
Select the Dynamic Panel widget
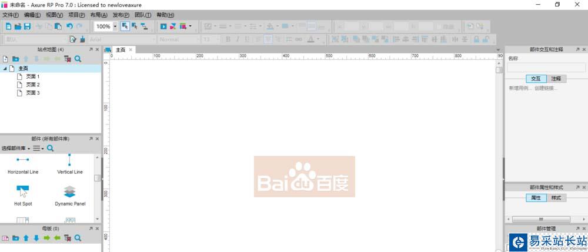point(70,196)
